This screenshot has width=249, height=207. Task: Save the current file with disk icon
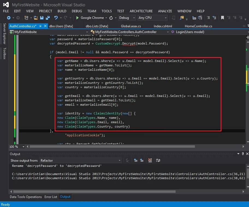42,18
